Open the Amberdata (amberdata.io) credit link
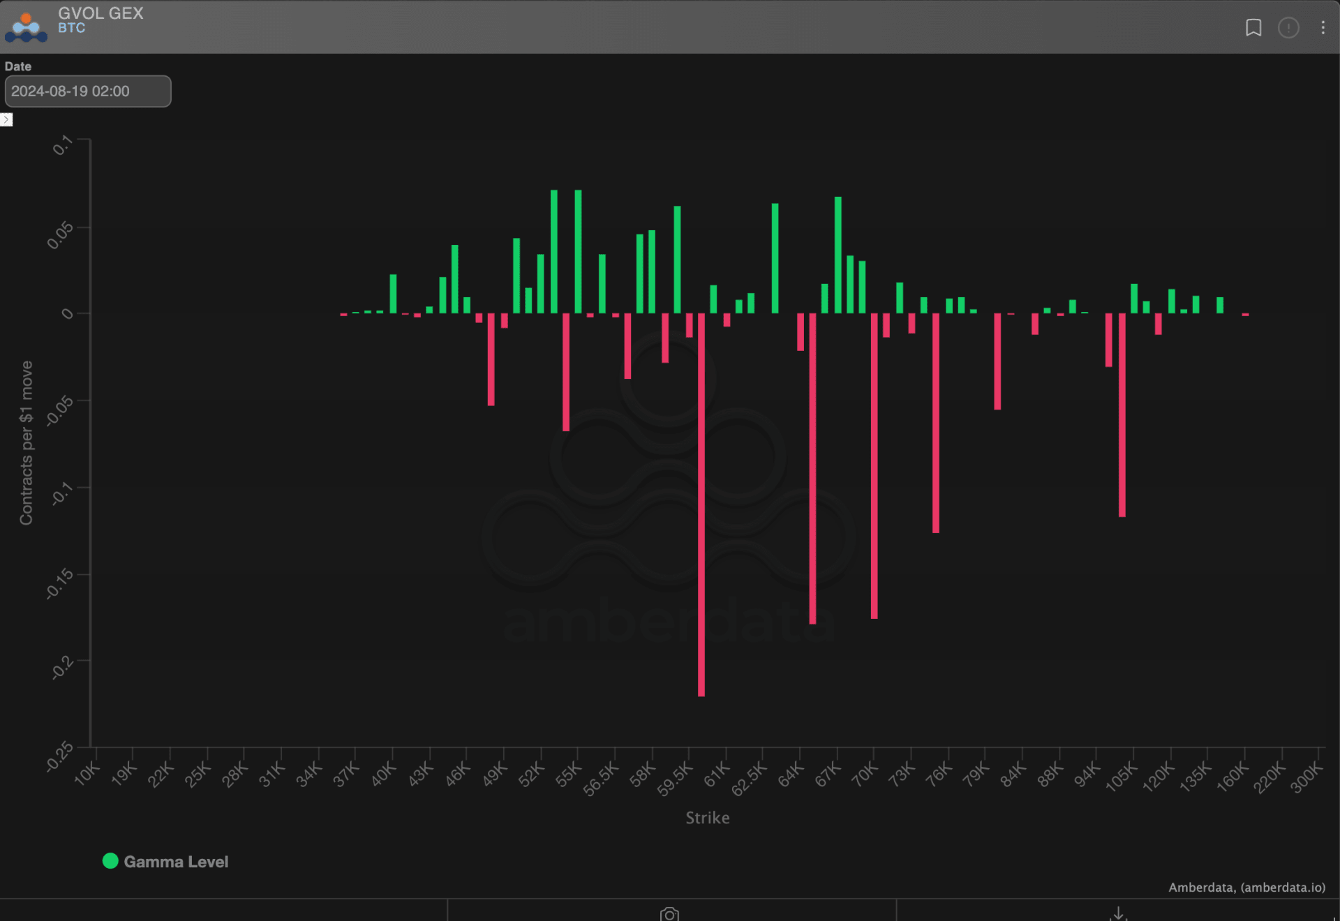Screen dimensions: 1340x921 pos(1246,888)
